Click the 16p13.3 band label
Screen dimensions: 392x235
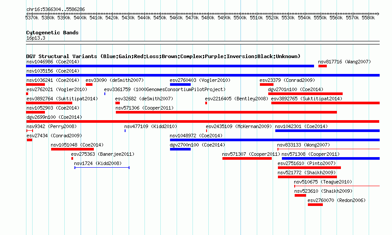[36, 38]
